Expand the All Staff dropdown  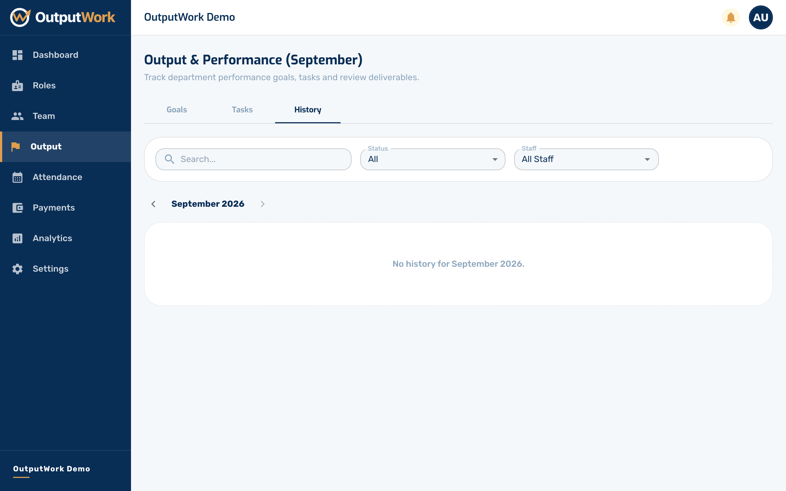coord(586,159)
